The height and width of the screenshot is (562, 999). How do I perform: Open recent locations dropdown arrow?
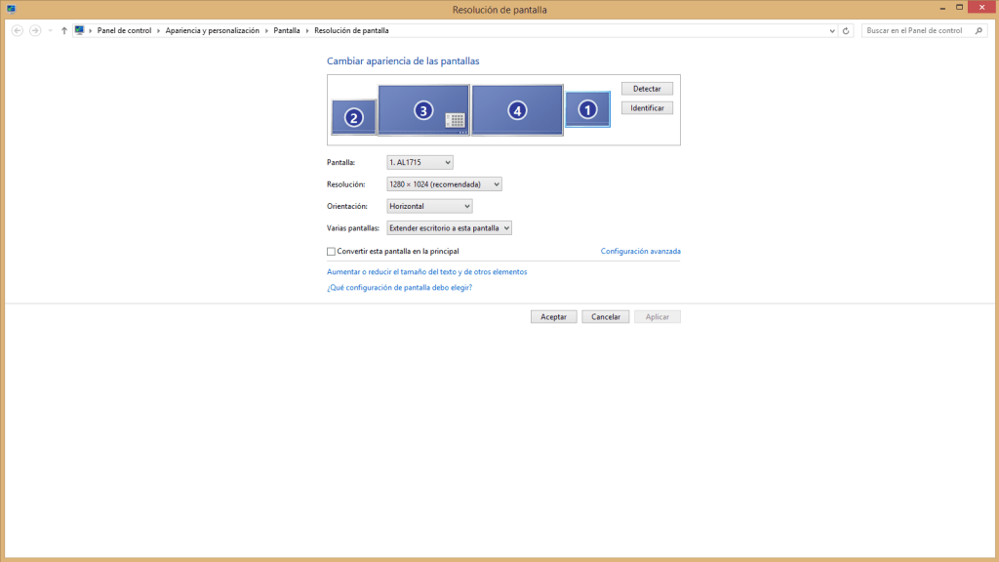point(51,30)
